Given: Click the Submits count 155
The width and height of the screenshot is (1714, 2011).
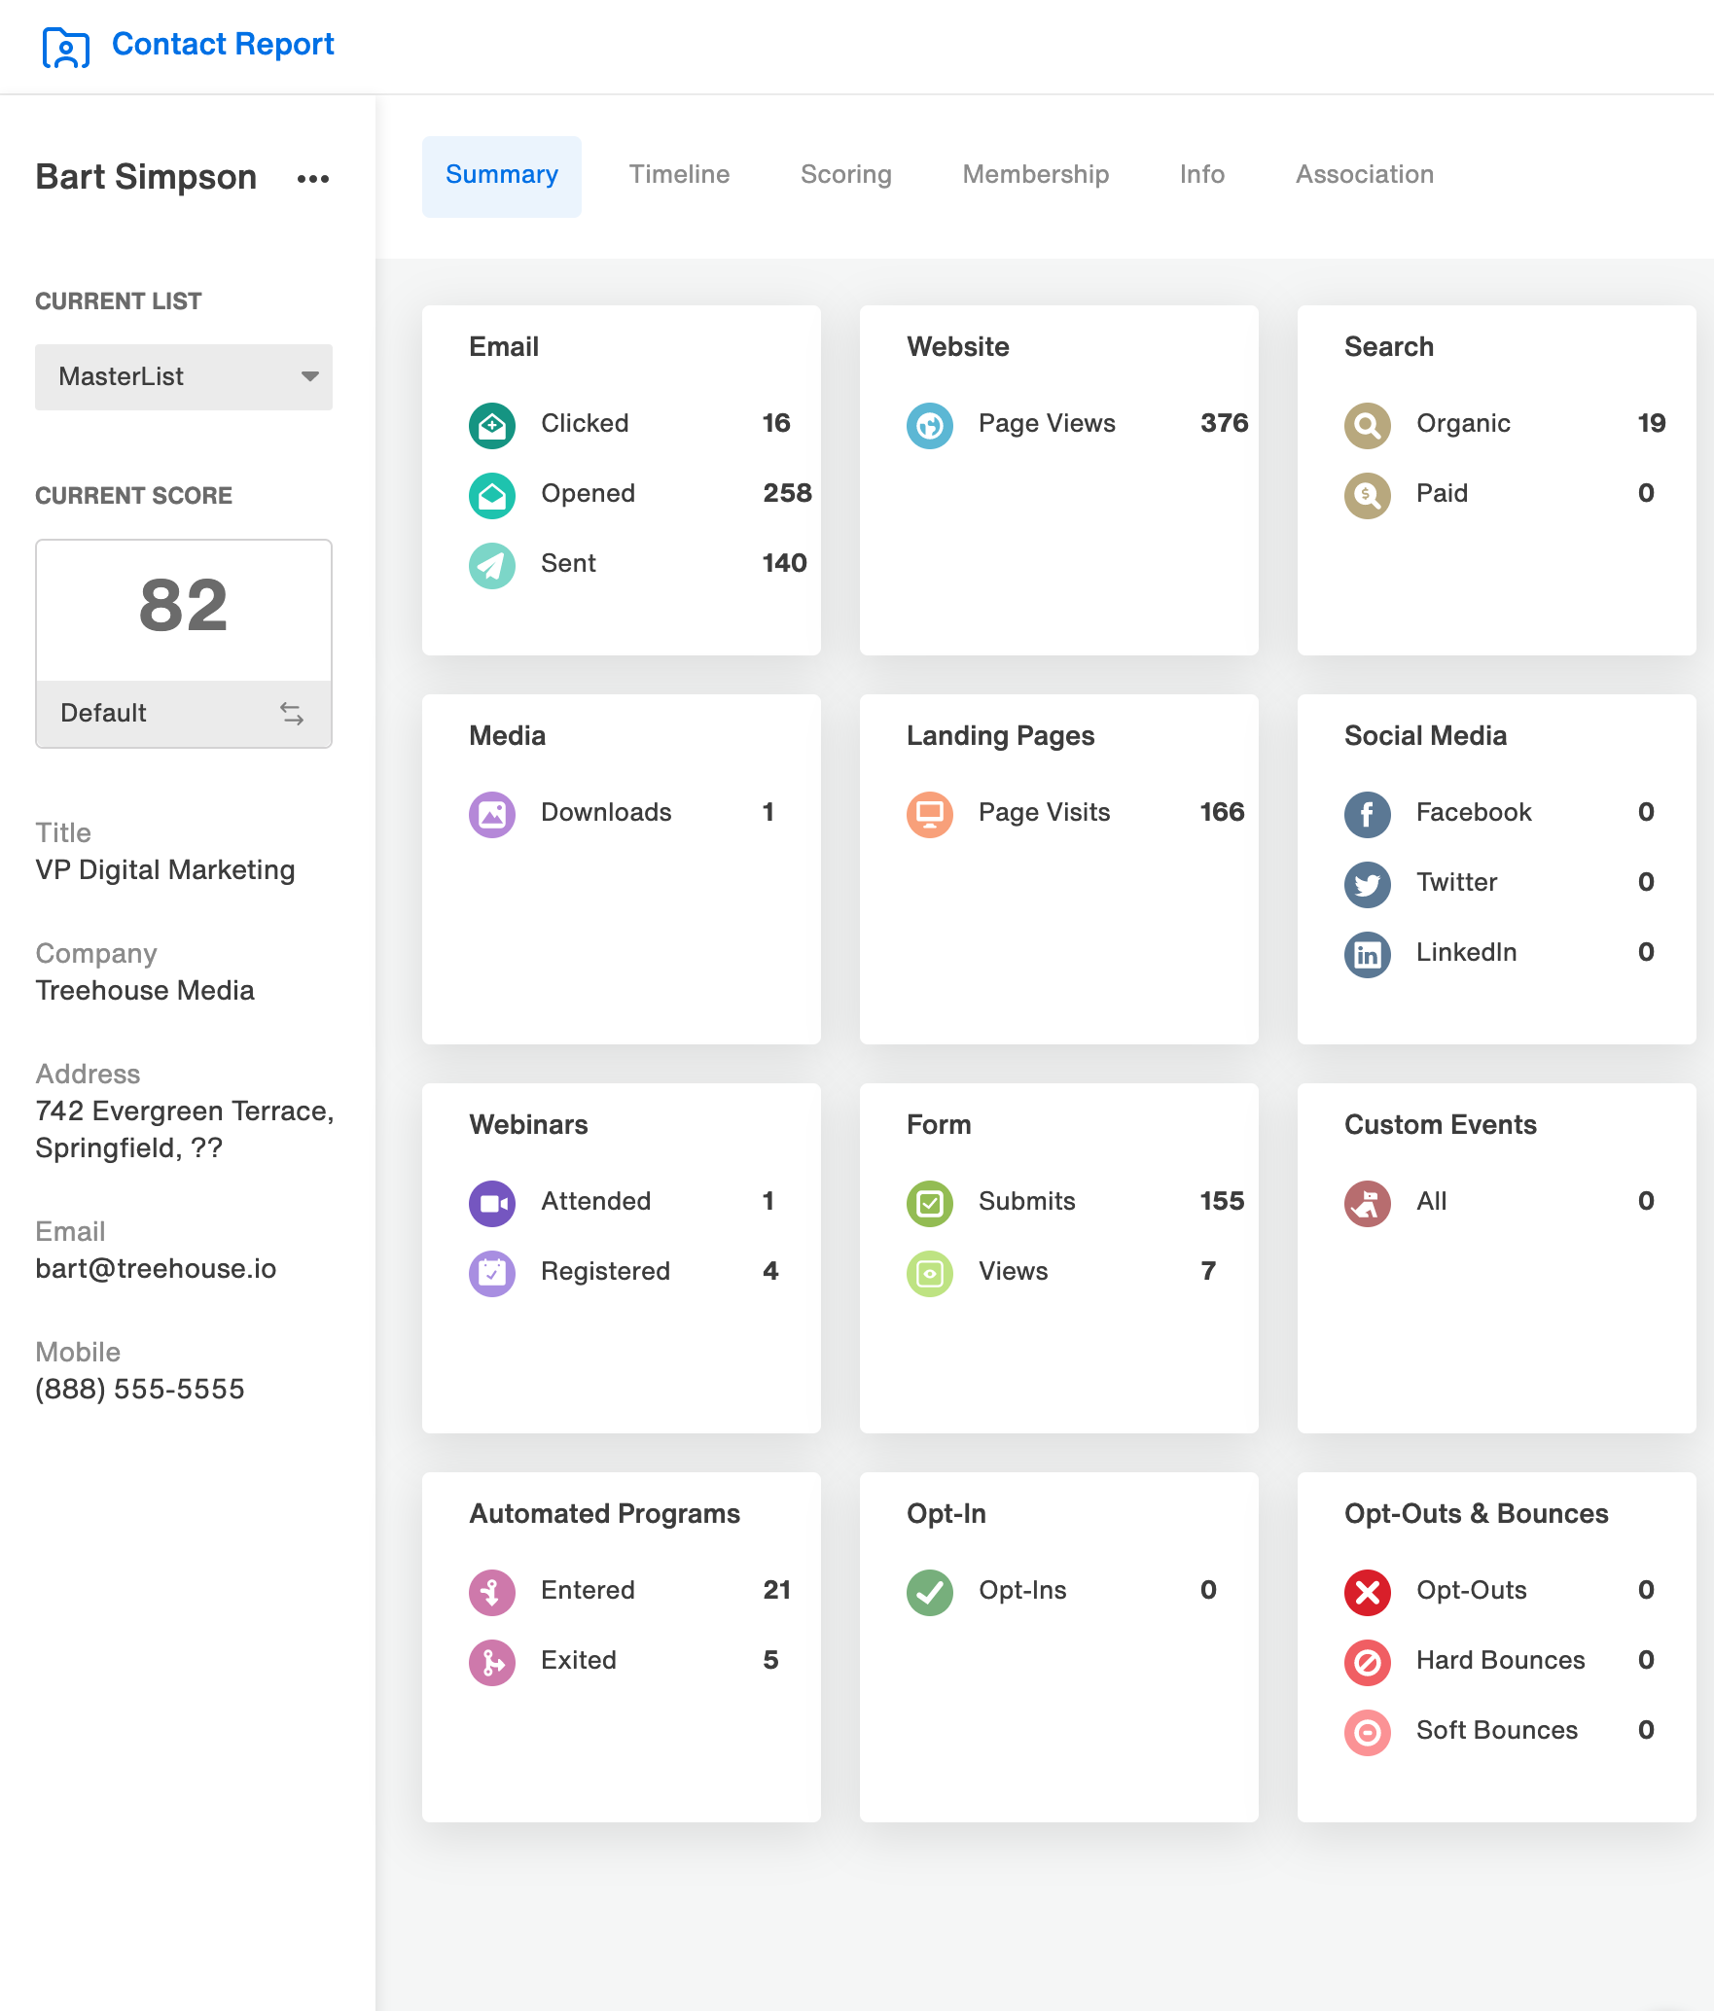Looking at the screenshot, I should click(1223, 1201).
